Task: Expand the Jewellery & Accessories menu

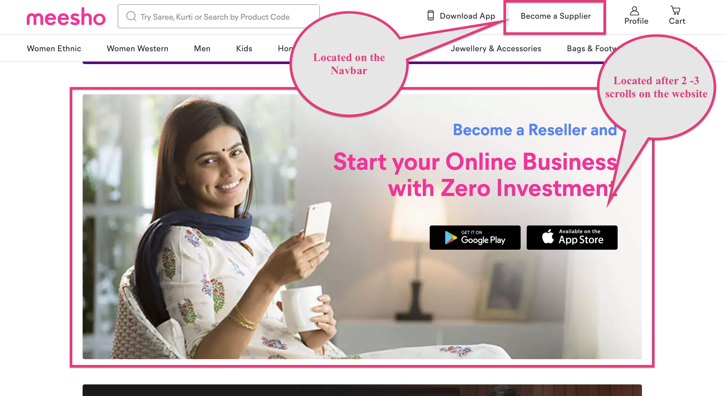Action: tap(496, 48)
